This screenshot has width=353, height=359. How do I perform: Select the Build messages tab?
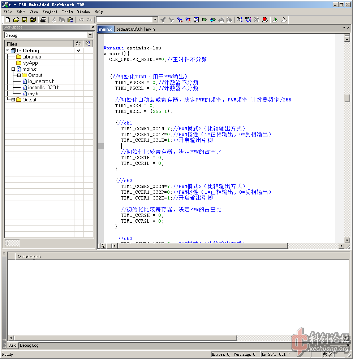(x=12, y=345)
